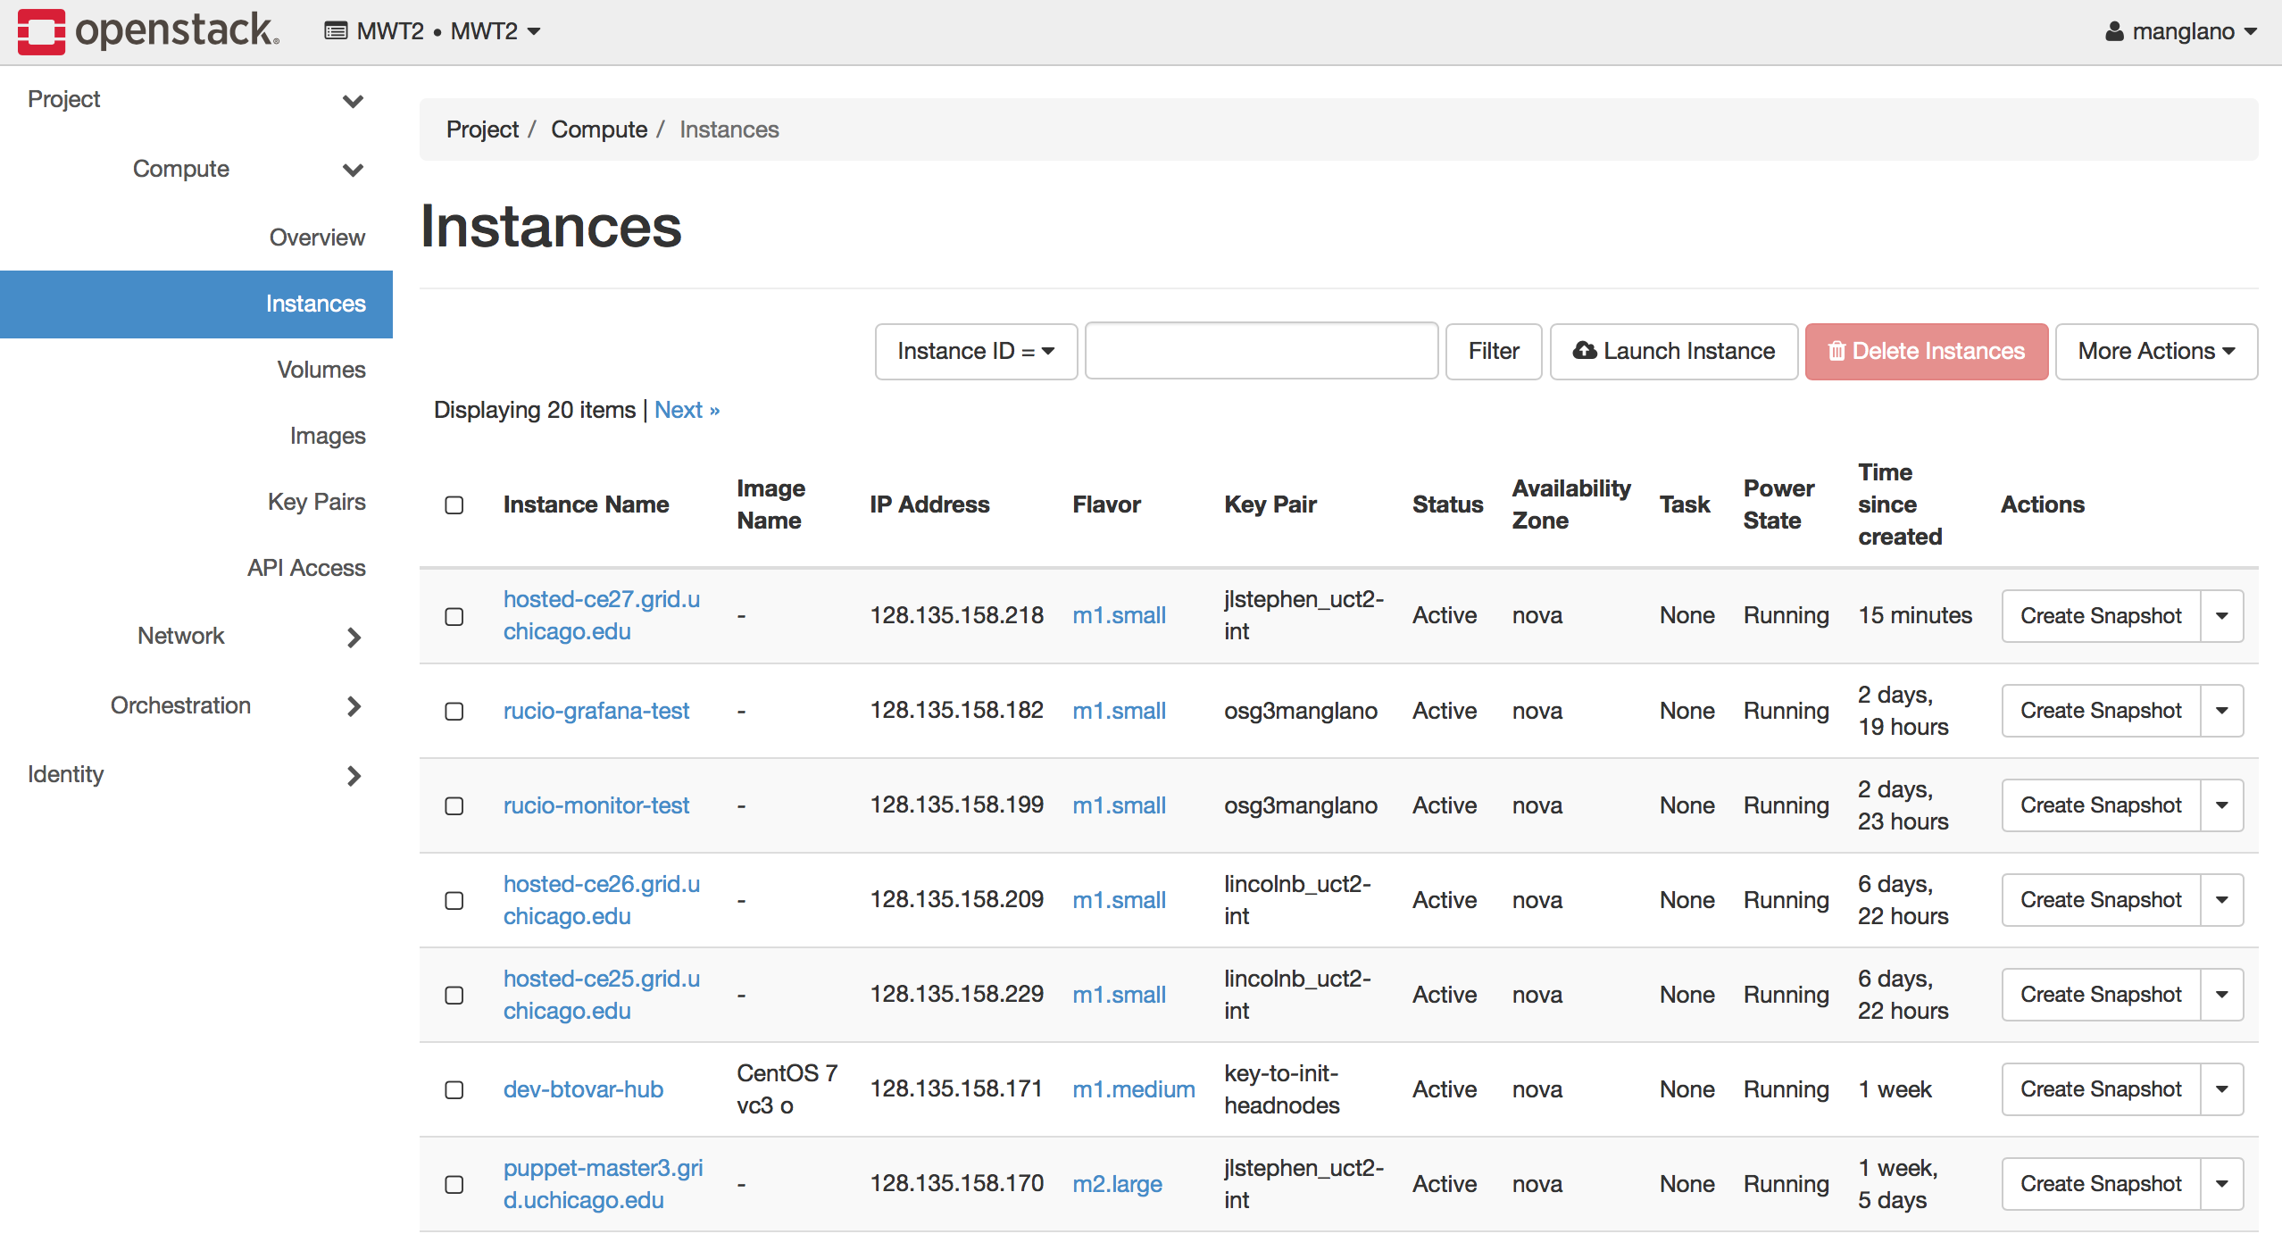This screenshot has width=2282, height=1234.
Task: Go to Volumes in the sidebar
Action: [321, 370]
